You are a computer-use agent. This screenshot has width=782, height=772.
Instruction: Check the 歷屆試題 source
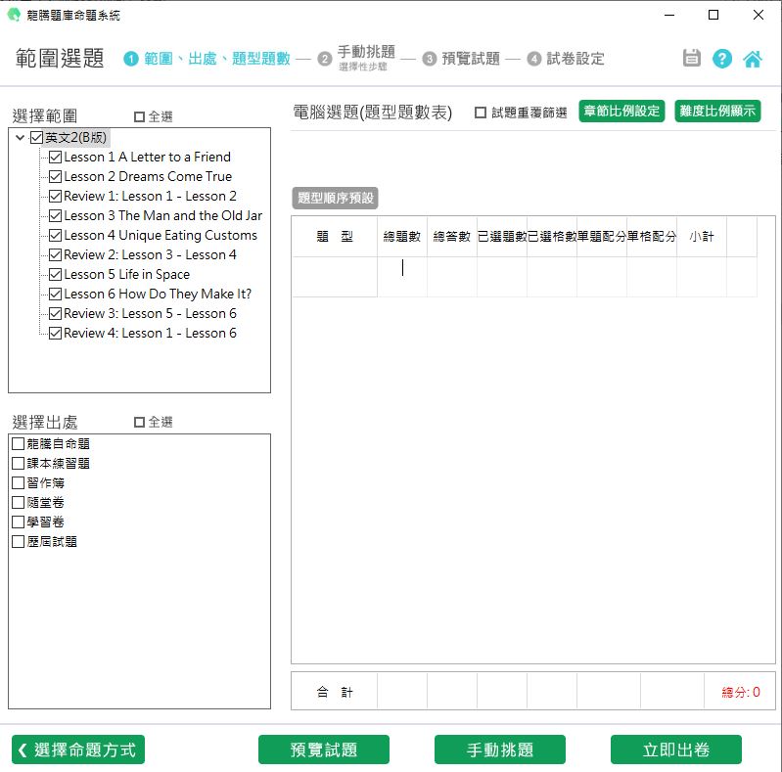(x=18, y=542)
